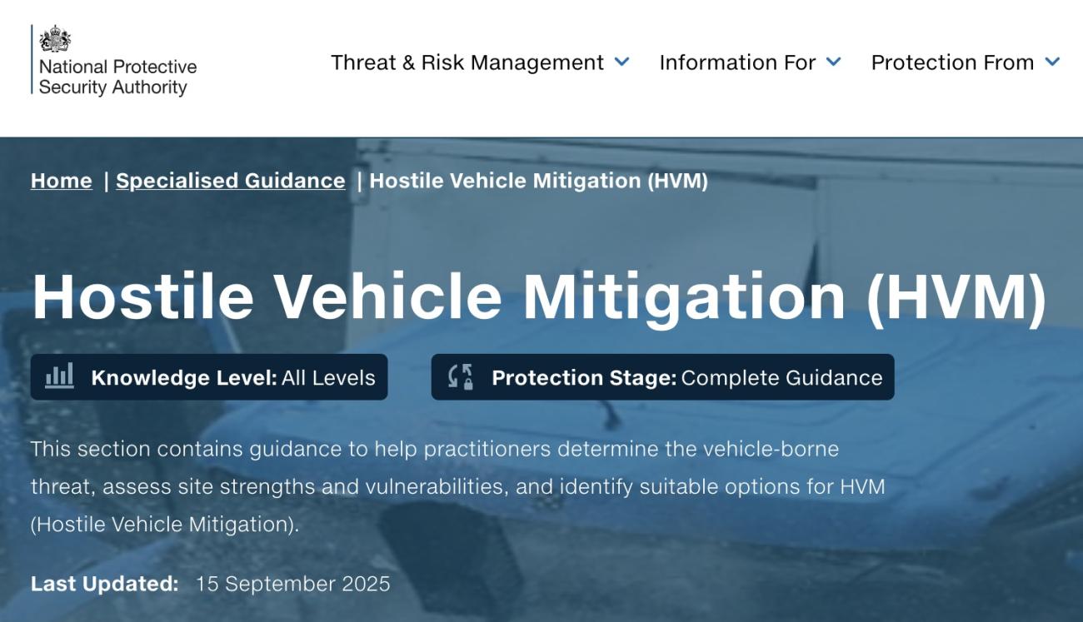The width and height of the screenshot is (1083, 622).
Task: Open the Protection From menu
Action: coord(954,62)
